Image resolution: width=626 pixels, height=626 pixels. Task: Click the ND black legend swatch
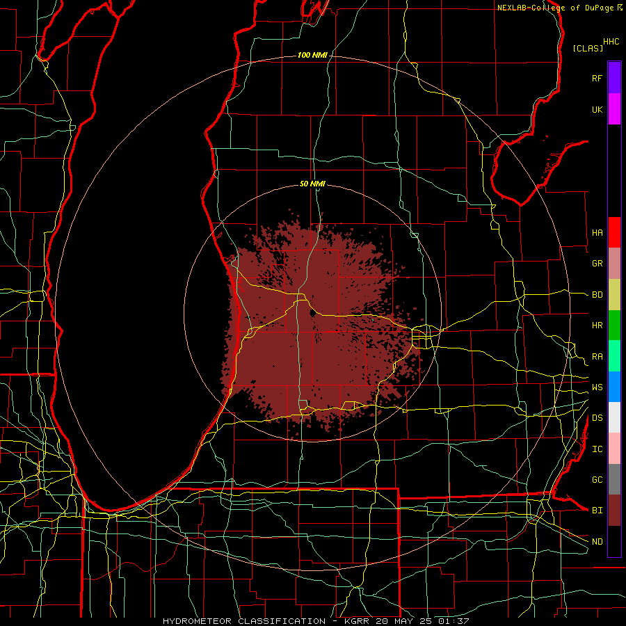tap(614, 541)
